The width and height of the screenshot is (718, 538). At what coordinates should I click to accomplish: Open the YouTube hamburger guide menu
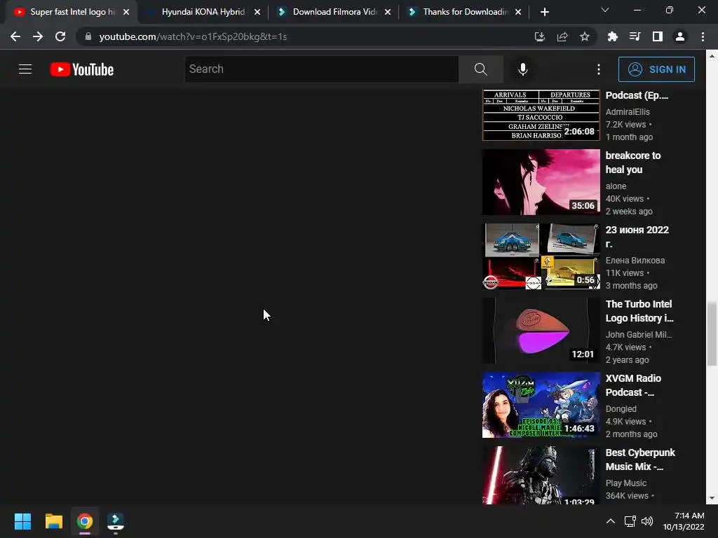[x=25, y=69]
